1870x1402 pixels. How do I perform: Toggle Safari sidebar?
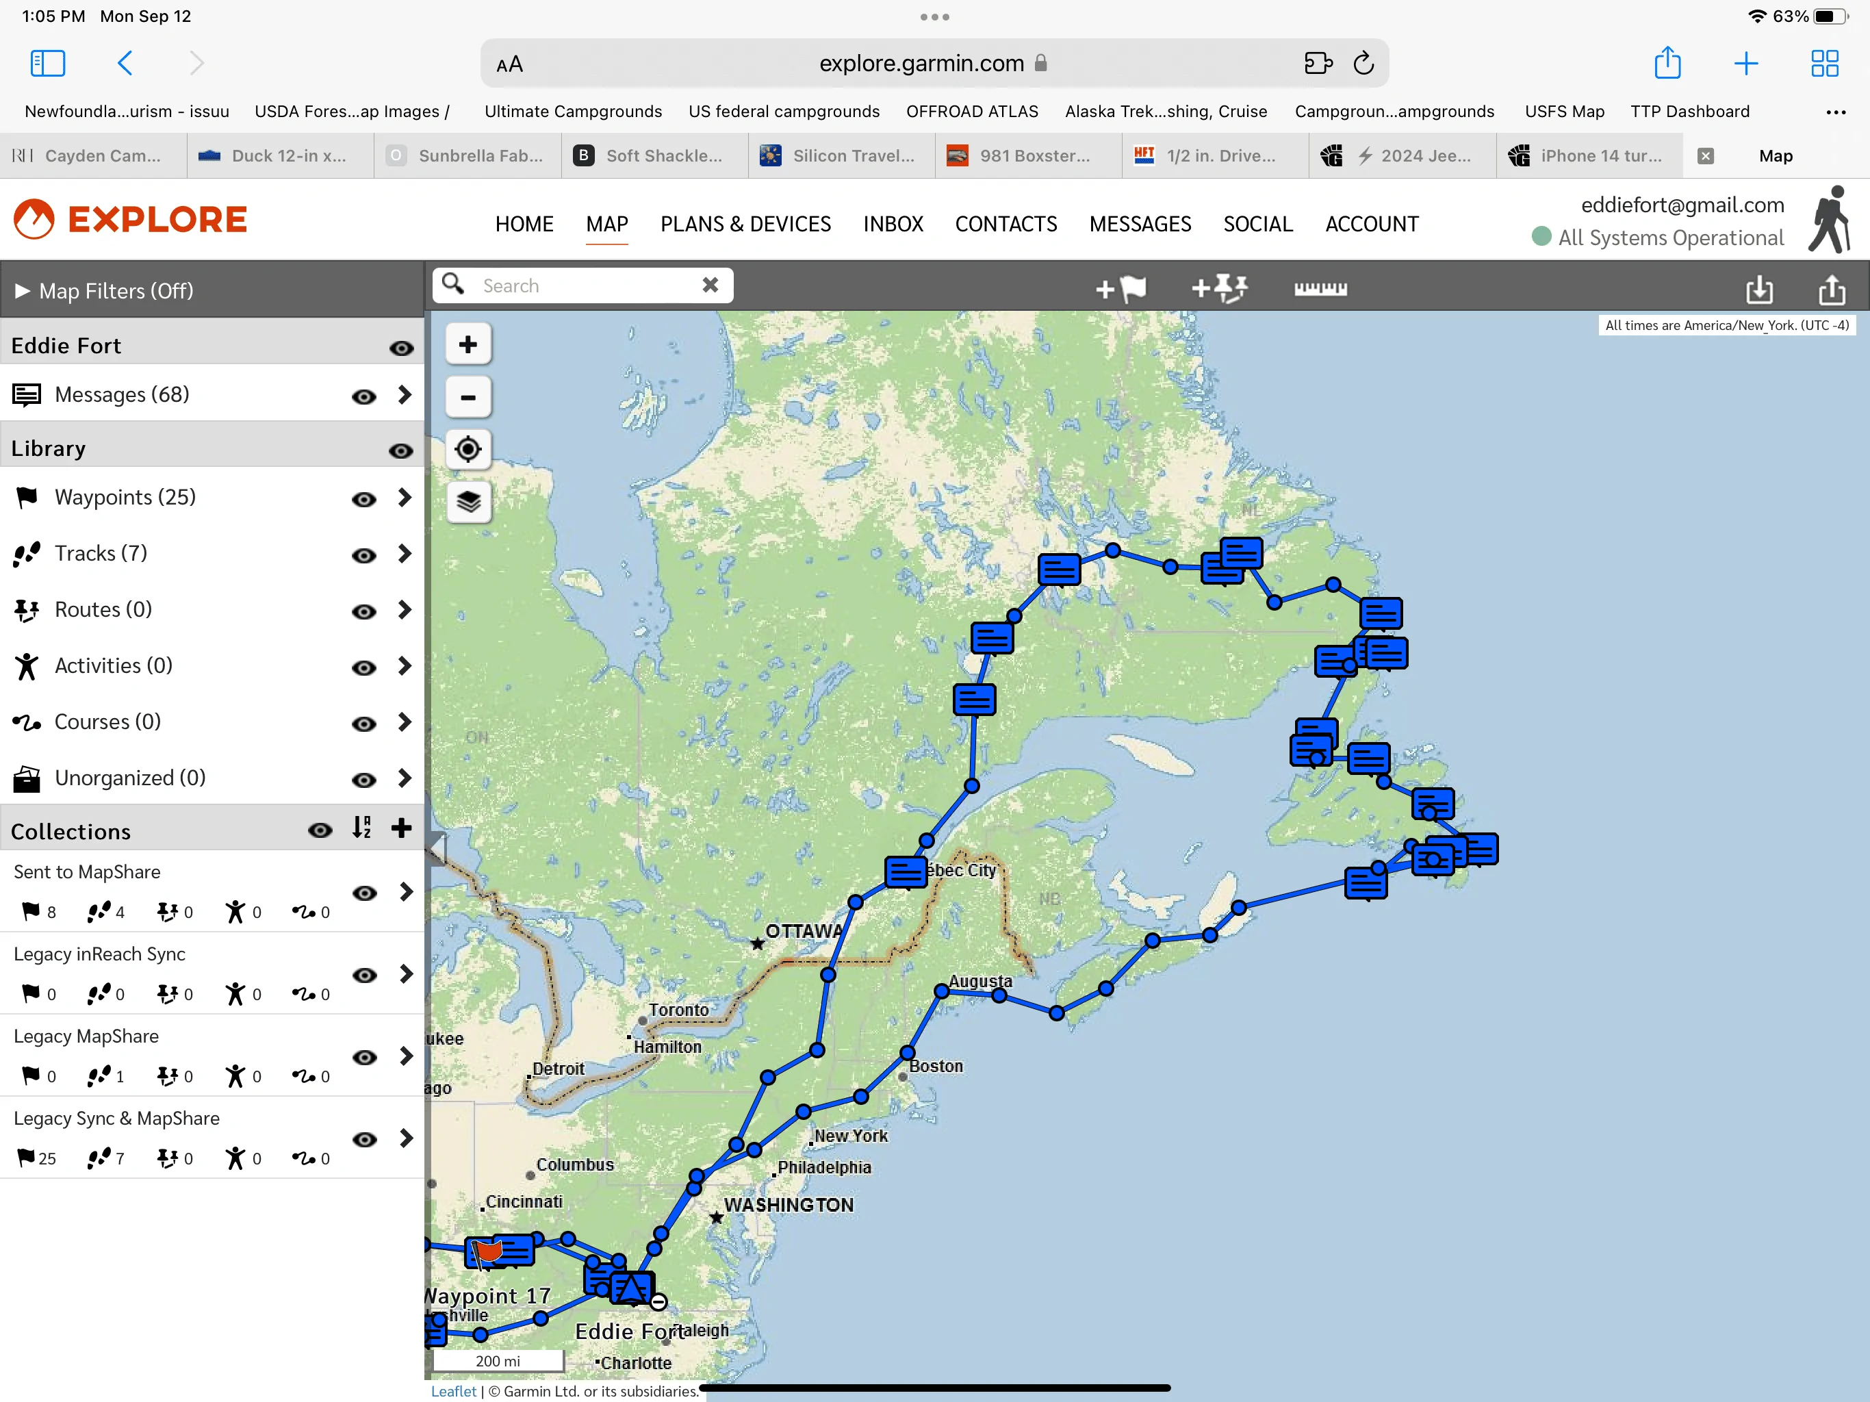(47, 64)
